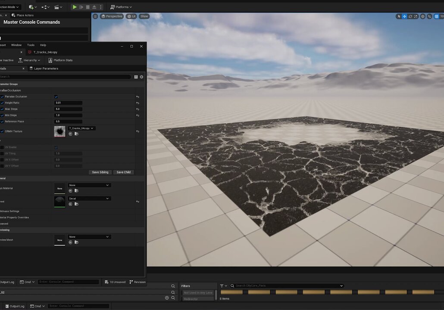Select the rotate gizmo icon in viewport

click(x=410, y=16)
